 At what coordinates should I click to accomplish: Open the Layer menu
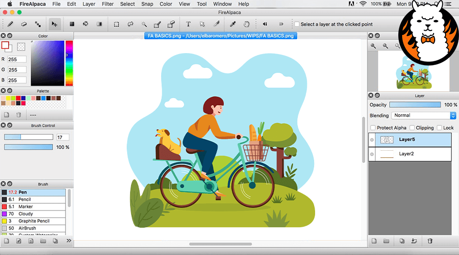click(89, 4)
